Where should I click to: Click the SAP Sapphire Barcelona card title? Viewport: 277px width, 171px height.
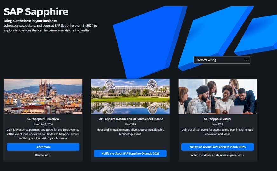click(x=43, y=119)
